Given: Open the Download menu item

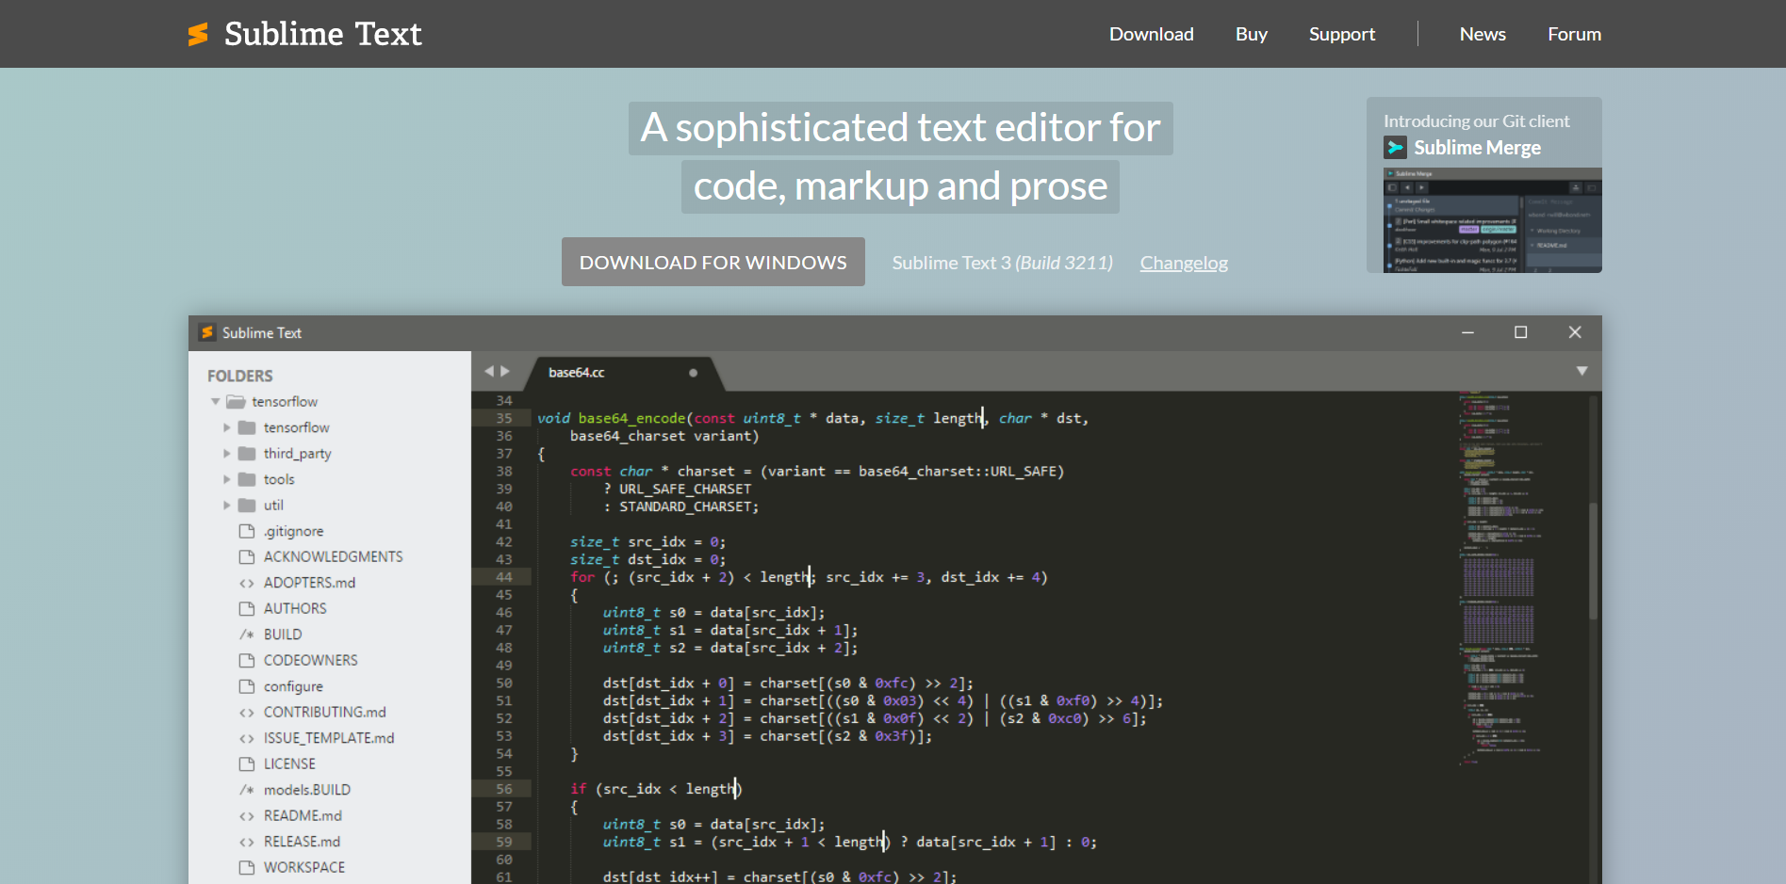Looking at the screenshot, I should coord(1151,34).
